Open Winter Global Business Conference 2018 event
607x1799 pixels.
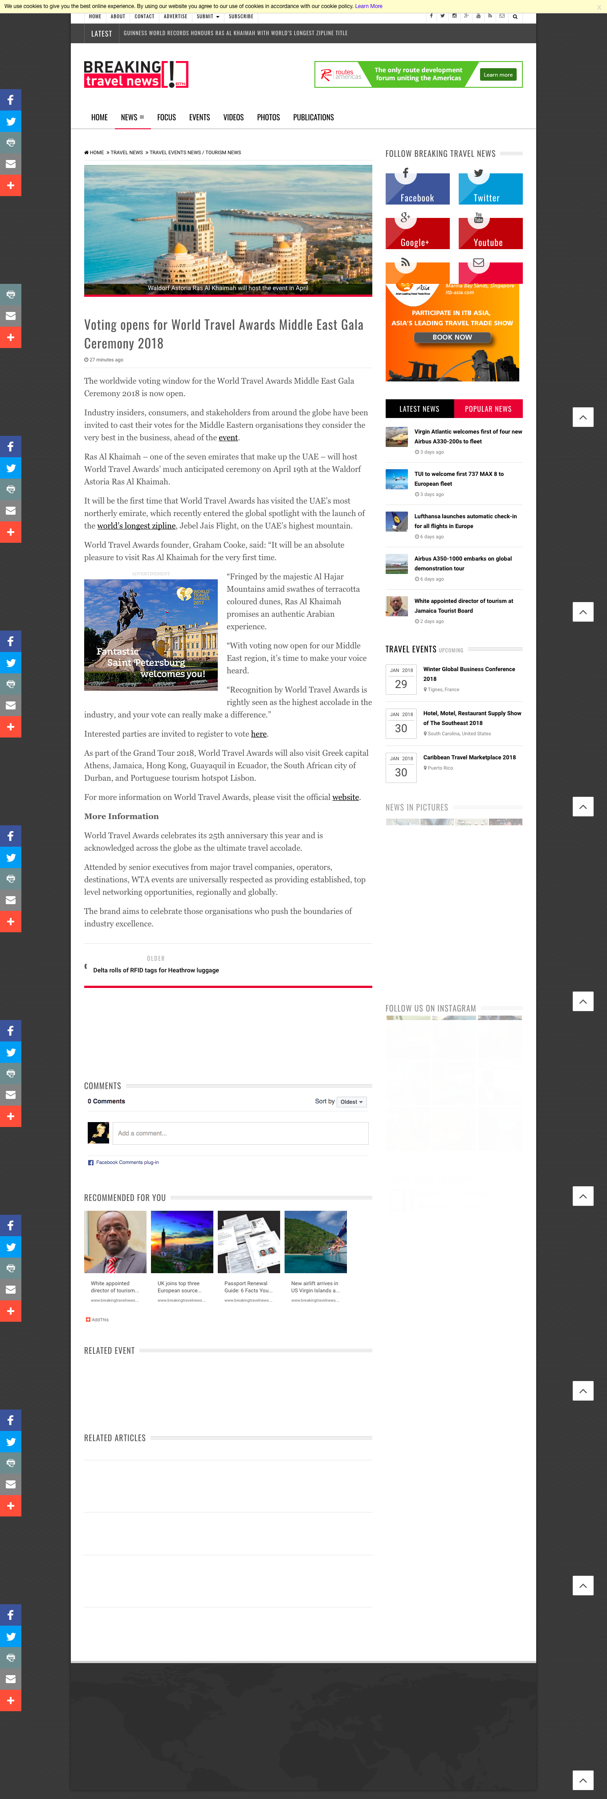click(x=469, y=674)
